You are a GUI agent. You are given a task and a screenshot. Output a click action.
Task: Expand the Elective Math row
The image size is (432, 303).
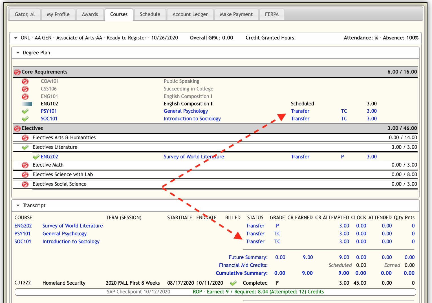[x=48, y=165]
